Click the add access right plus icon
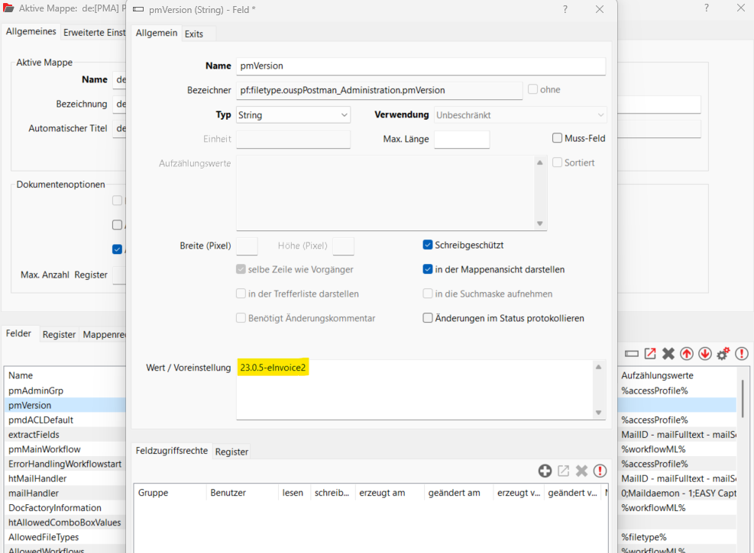Screen dimensions: 754x553 tap(545, 471)
